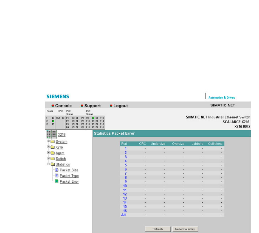Select Logout in the top bar
The width and height of the screenshot is (259, 233).
click(x=121, y=106)
